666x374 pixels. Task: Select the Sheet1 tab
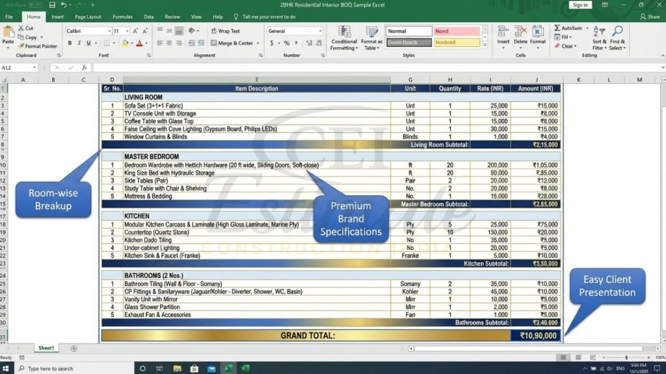[46, 348]
